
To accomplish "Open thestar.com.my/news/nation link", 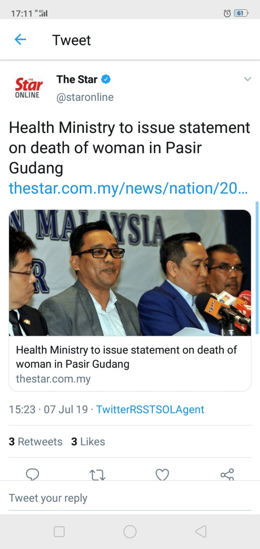I will (128, 188).
